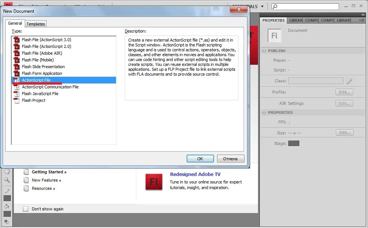The width and height of the screenshot is (368, 228).
Task: Open the stroke color swatch
Action: coord(7,198)
